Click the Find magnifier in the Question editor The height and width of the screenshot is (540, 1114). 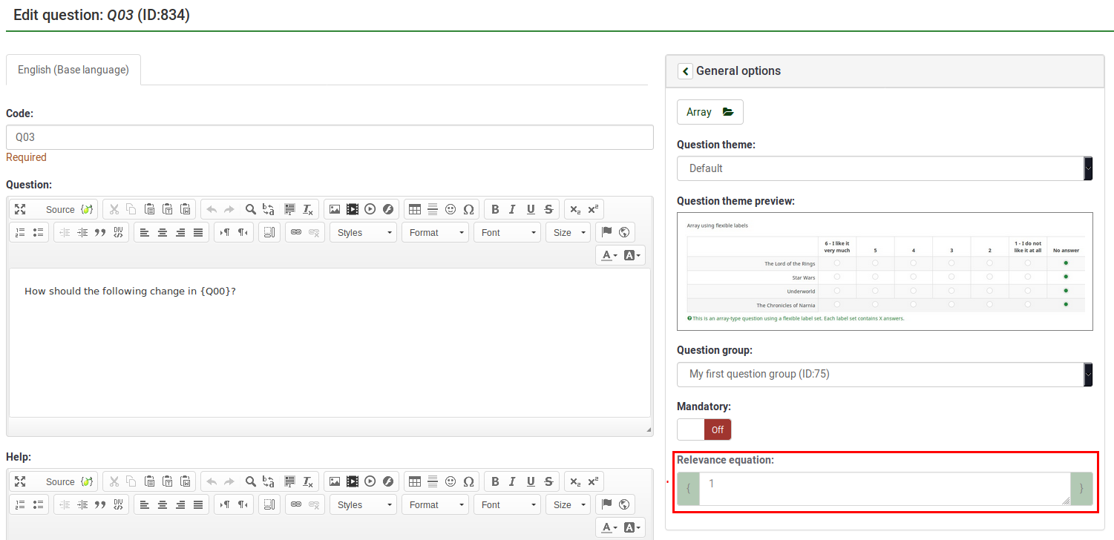tap(251, 210)
